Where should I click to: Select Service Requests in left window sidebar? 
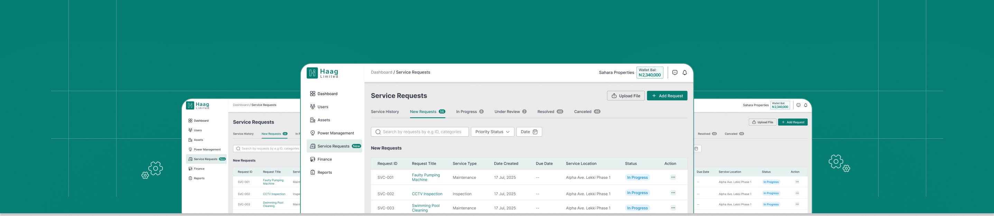(x=206, y=159)
